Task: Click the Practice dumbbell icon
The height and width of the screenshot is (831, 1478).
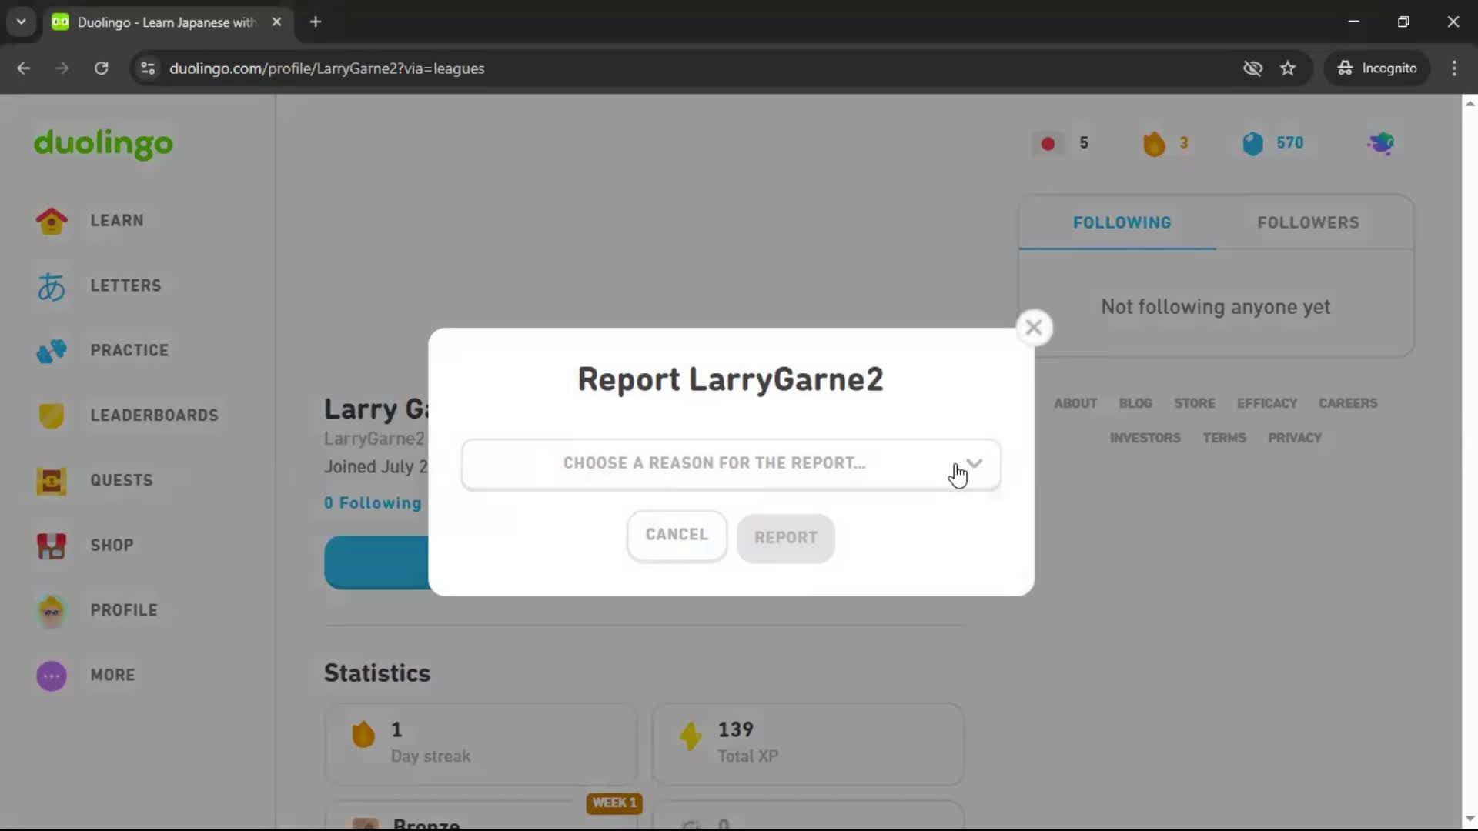Action: point(52,351)
